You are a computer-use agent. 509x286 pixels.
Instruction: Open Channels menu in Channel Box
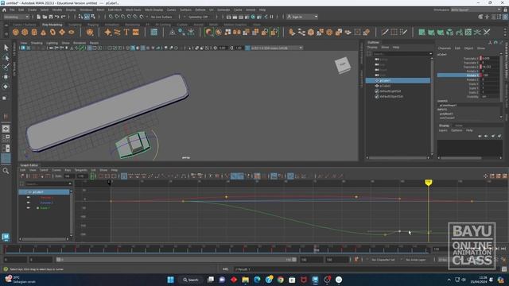[445, 48]
